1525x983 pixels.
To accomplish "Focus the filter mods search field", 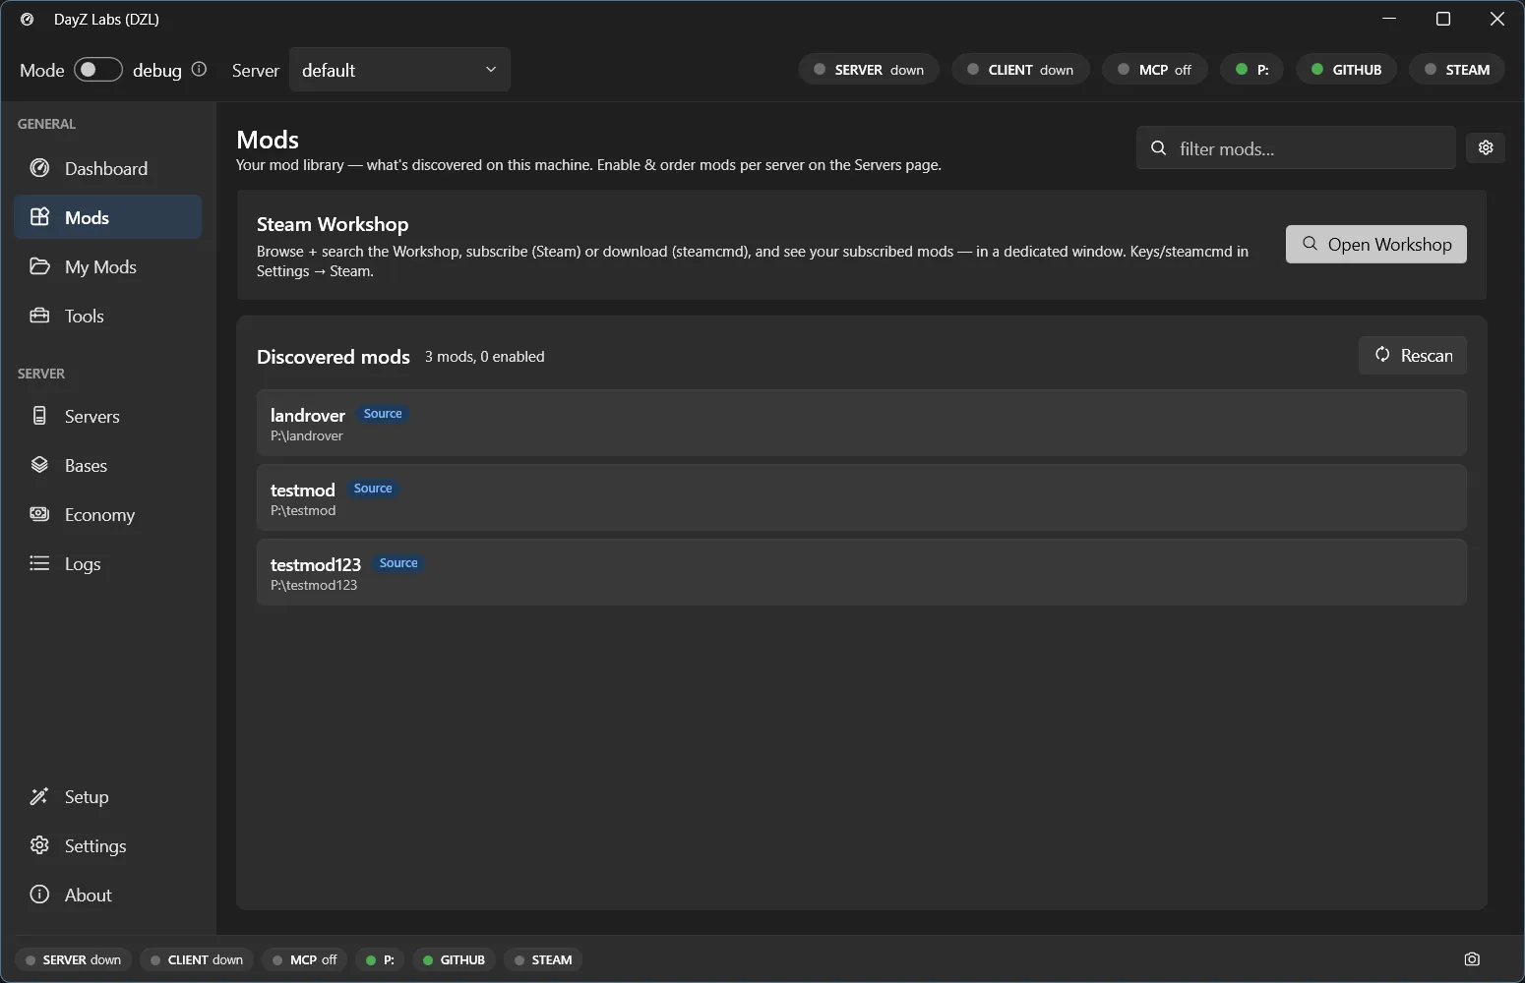I will 1296,148.
